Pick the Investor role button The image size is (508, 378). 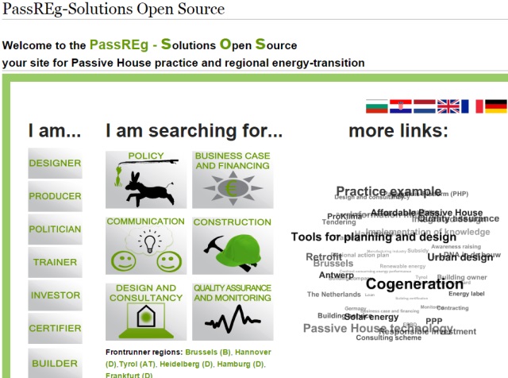[55, 295]
